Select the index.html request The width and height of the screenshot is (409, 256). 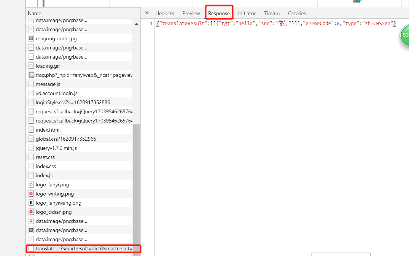tap(79, 130)
